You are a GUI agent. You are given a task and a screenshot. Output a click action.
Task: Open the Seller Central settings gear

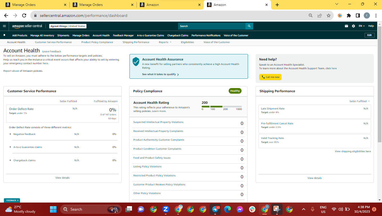(x=353, y=26)
